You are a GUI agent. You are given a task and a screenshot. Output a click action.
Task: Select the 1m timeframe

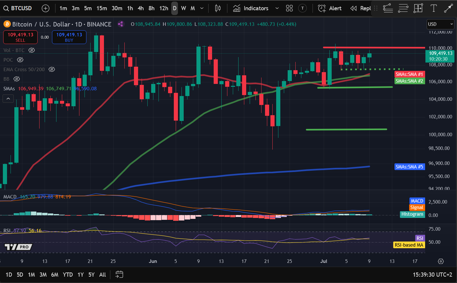click(x=63, y=8)
